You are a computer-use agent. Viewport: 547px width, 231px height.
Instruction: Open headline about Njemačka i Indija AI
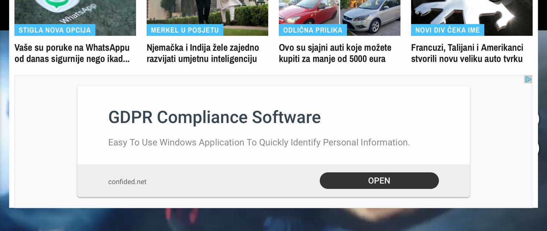pos(203,53)
